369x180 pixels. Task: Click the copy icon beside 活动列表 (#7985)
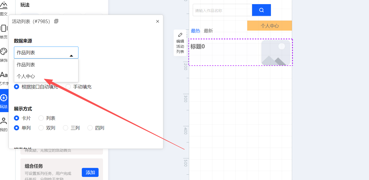coord(56,21)
